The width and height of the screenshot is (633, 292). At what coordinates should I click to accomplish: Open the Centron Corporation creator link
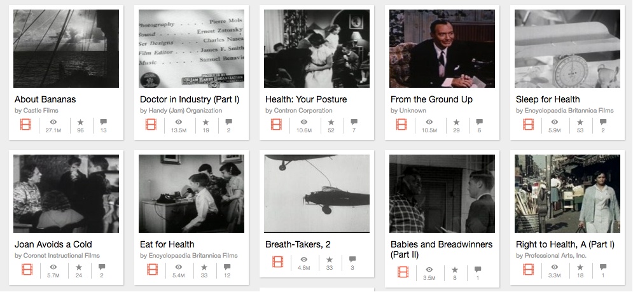(298, 111)
